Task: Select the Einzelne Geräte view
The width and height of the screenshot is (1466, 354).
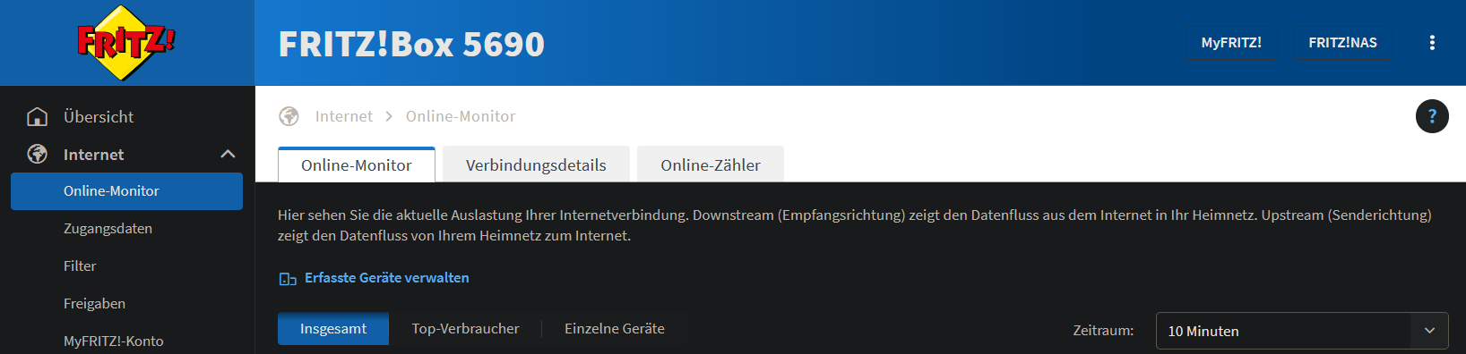Action: pyautogui.click(x=615, y=329)
